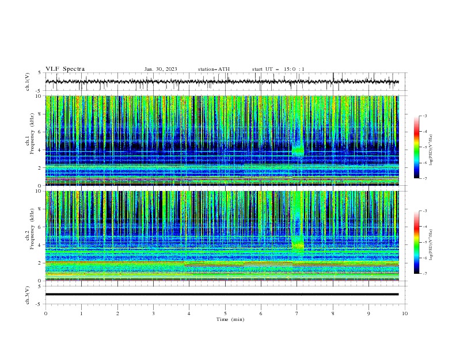456x352 pixels.
Task: Select the "Jan. 30, 2023" date text
Action: (161, 69)
